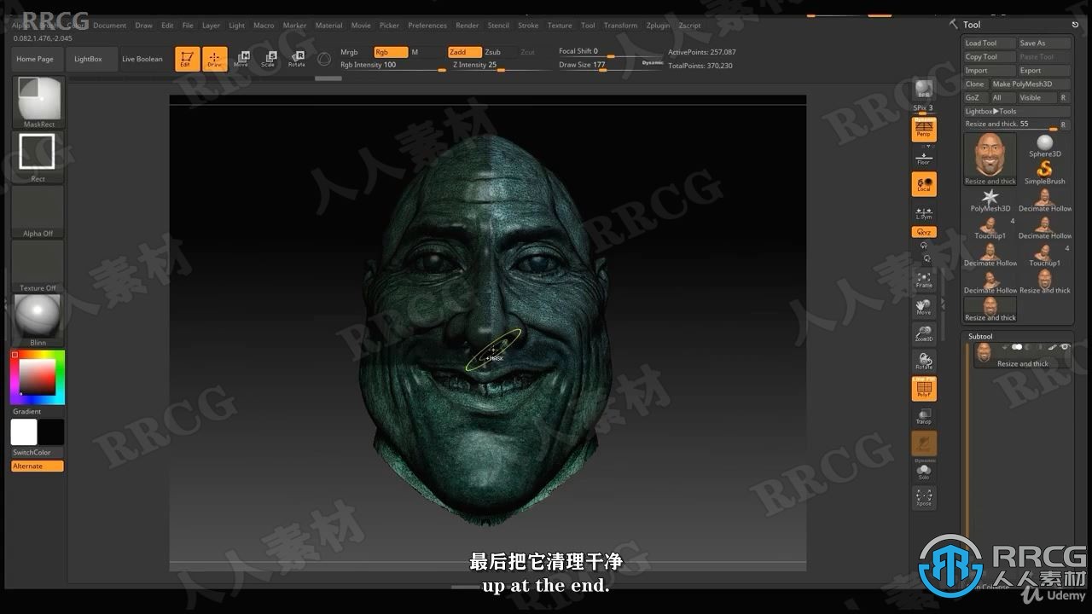Open the Render menu

[467, 26]
